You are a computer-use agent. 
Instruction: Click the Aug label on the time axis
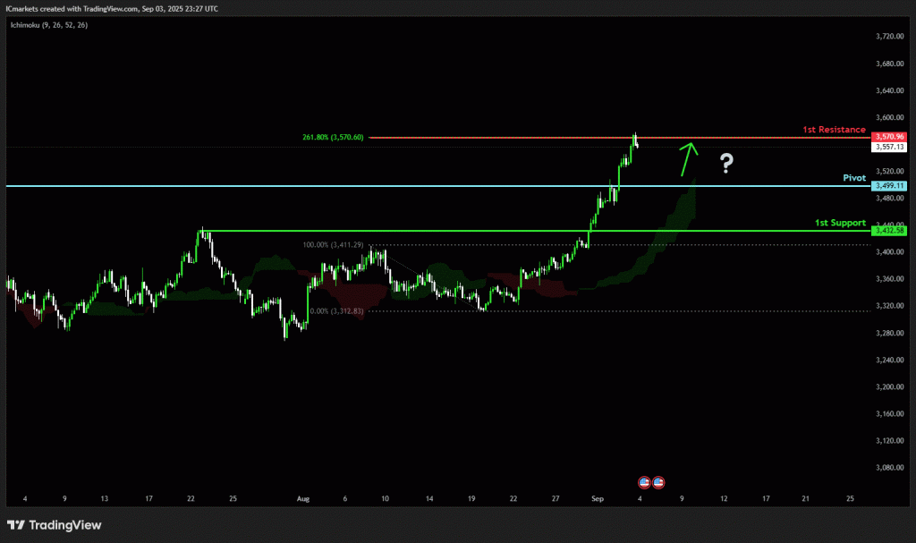(302, 498)
